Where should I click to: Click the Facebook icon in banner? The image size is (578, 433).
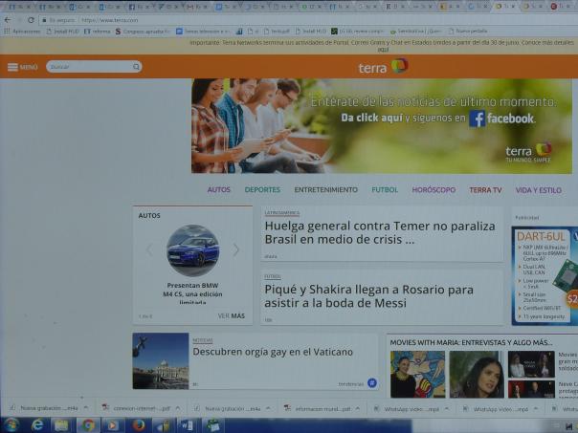click(477, 119)
